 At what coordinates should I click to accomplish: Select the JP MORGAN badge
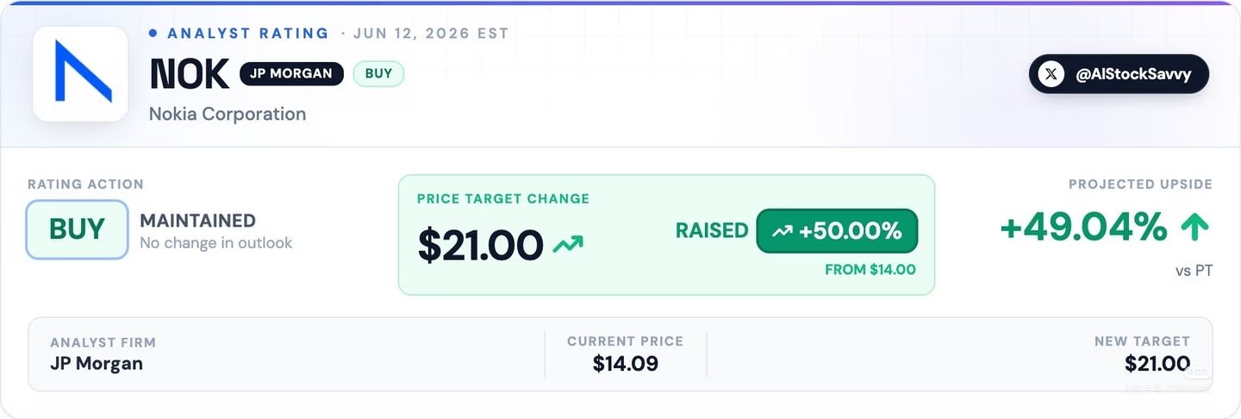pyautogui.click(x=291, y=74)
